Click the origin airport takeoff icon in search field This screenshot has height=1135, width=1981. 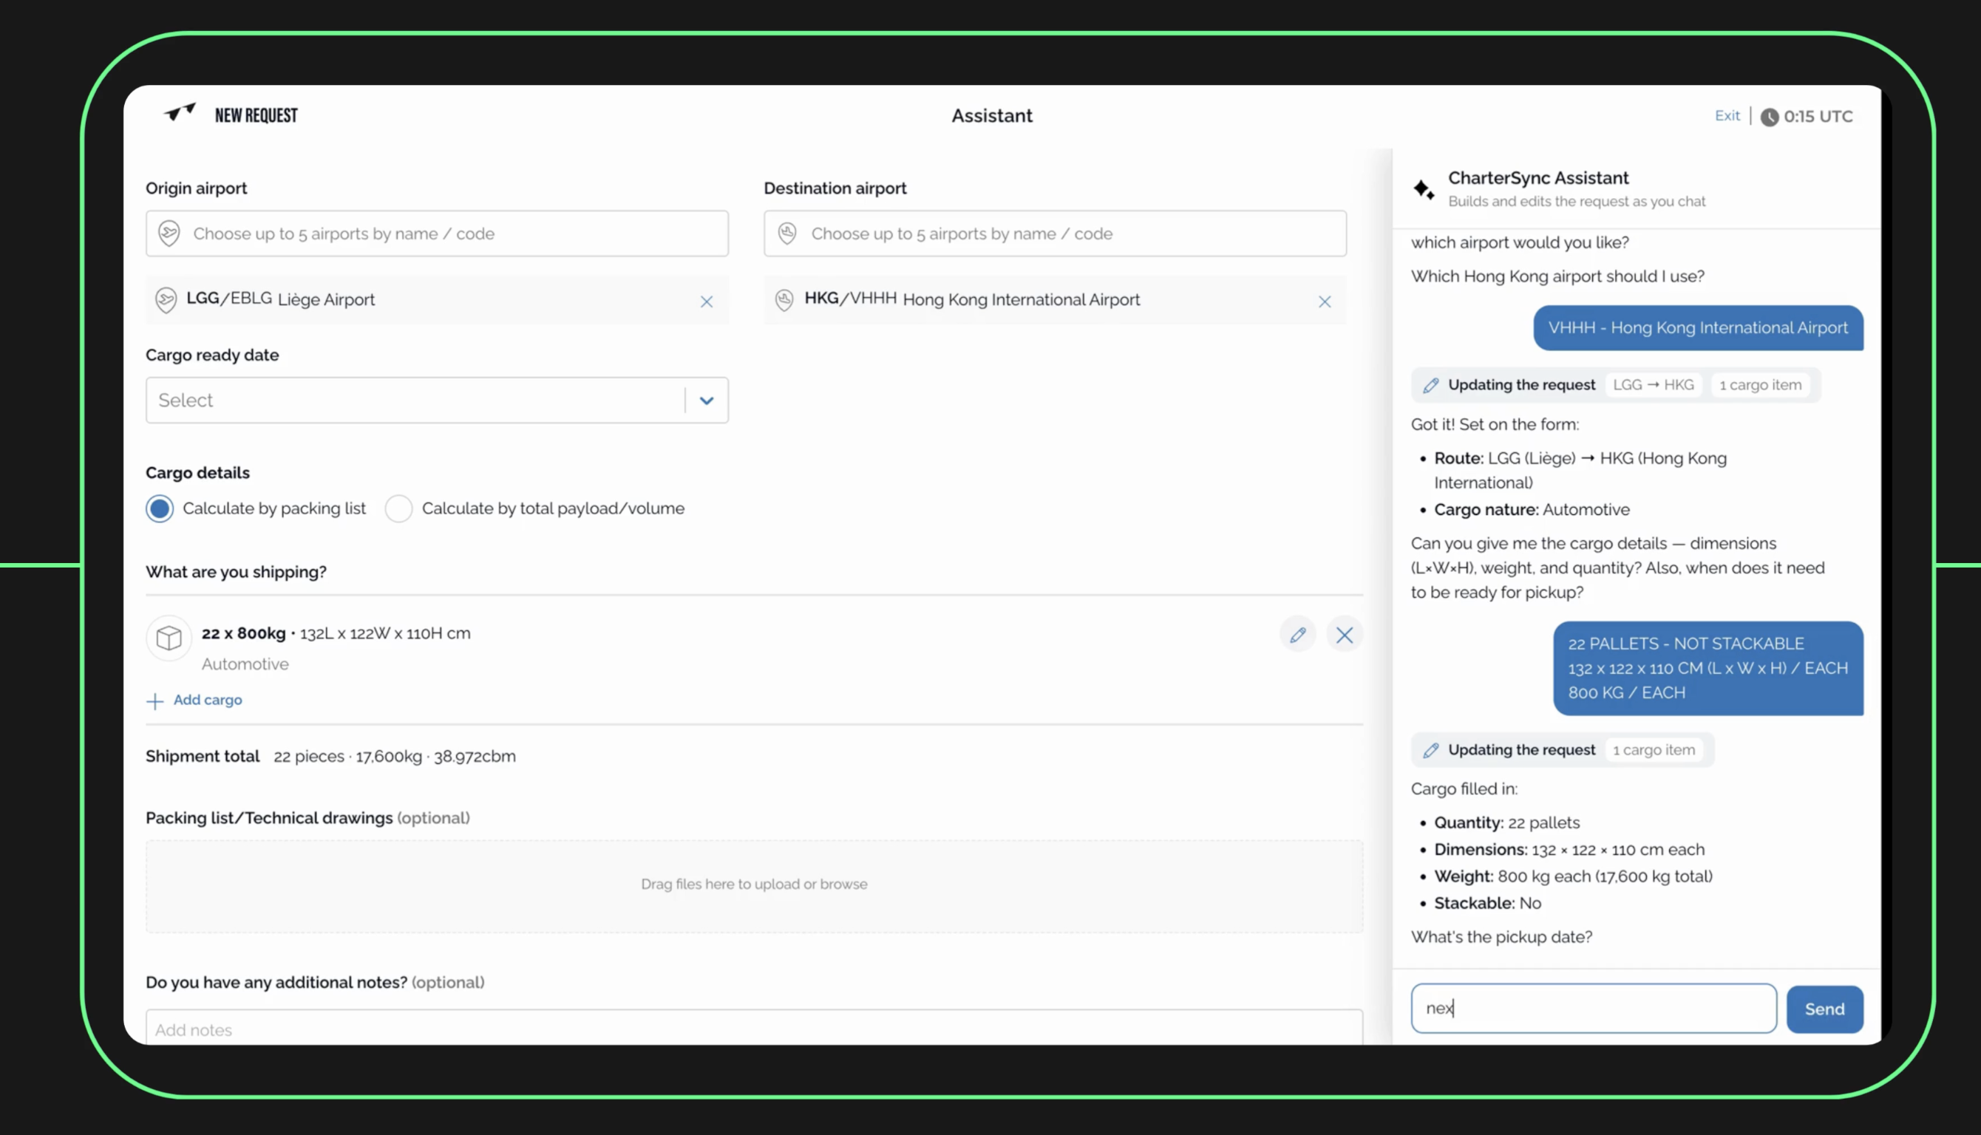pos(169,233)
